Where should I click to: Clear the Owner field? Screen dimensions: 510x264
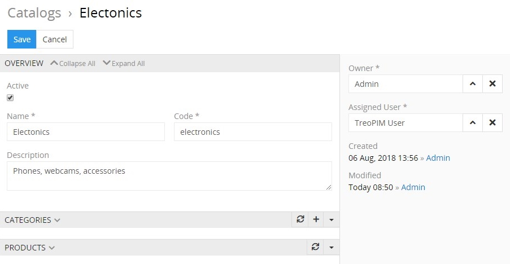tap(492, 83)
